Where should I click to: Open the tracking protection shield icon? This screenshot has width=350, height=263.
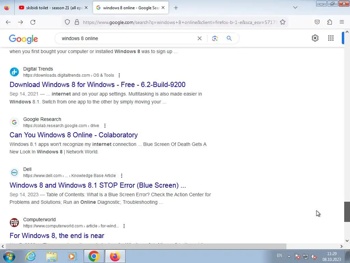67,22
